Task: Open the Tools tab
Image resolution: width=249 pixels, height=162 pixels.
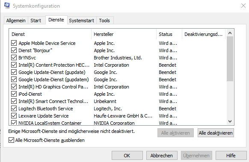Action: click(104, 21)
